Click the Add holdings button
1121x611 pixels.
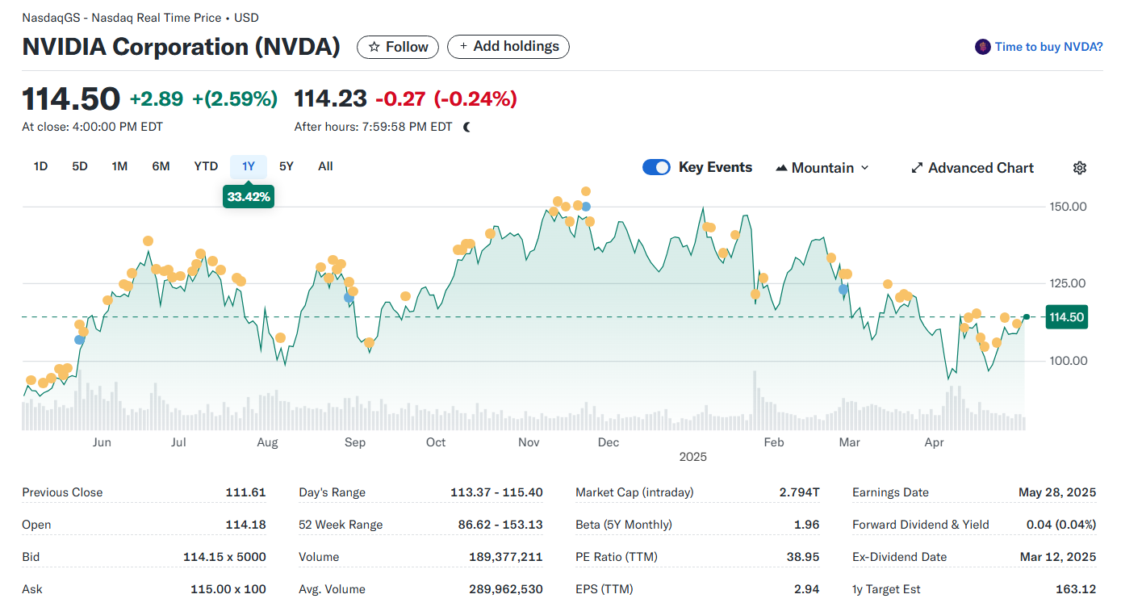point(508,47)
